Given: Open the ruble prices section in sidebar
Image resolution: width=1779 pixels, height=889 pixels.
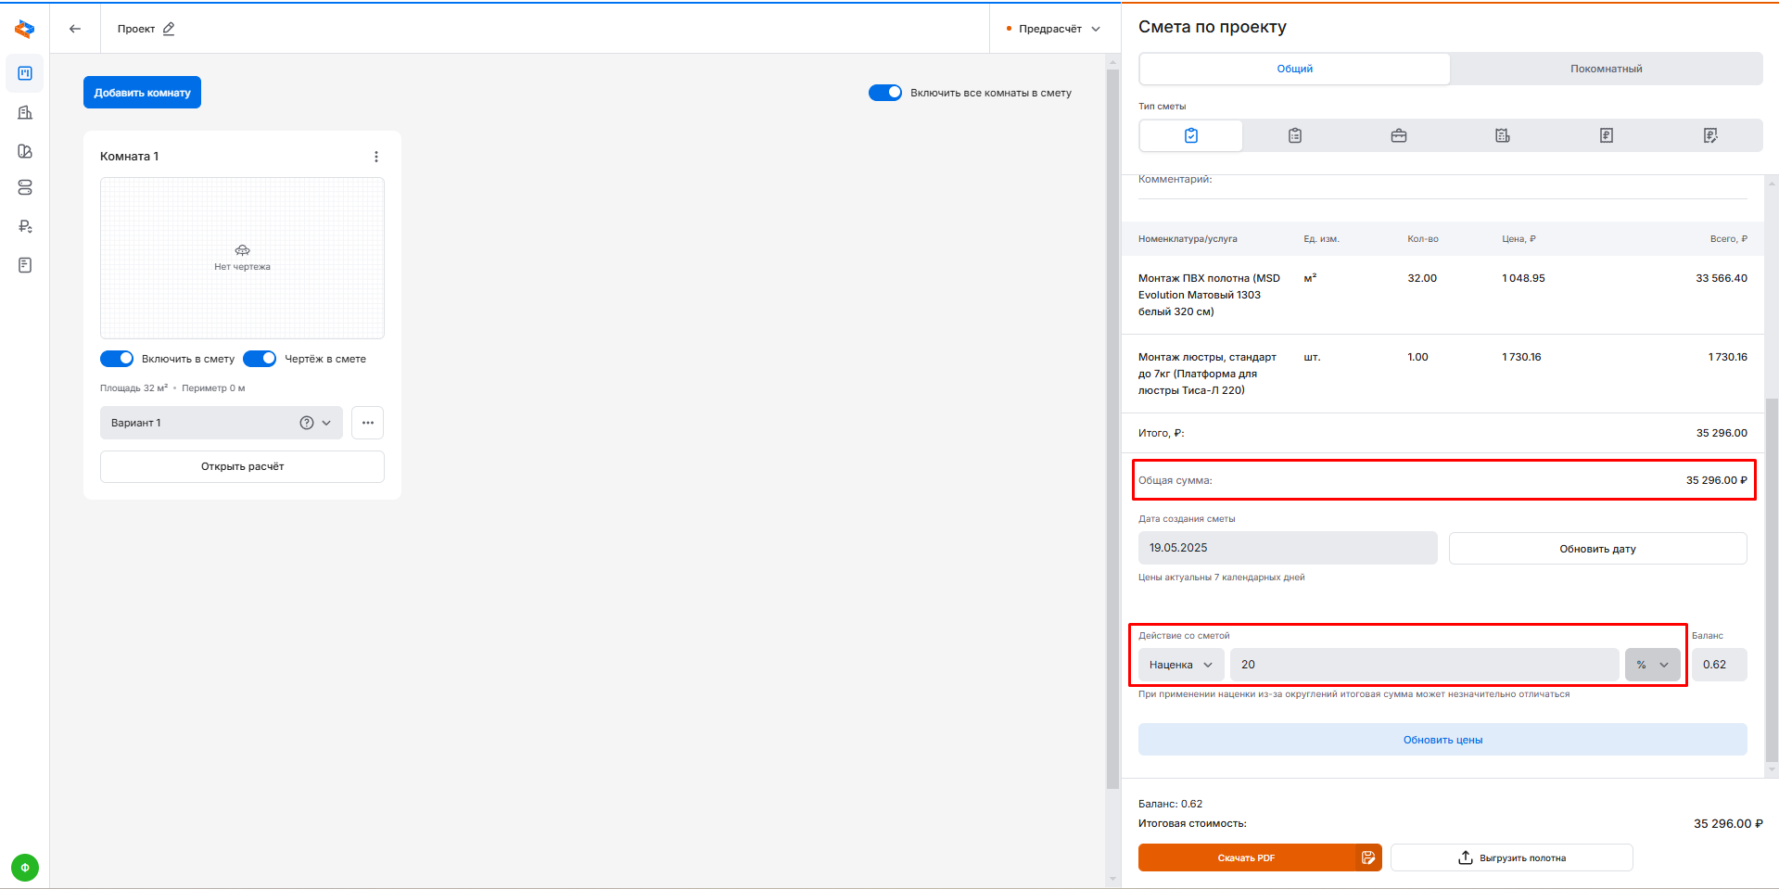Looking at the screenshot, I should pyautogui.click(x=25, y=226).
